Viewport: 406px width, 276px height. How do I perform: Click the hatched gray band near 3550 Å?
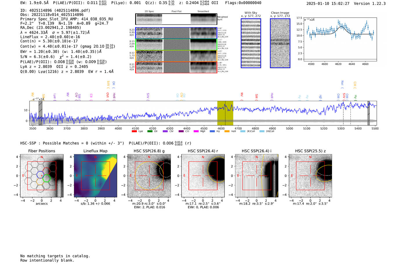[40, 113]
